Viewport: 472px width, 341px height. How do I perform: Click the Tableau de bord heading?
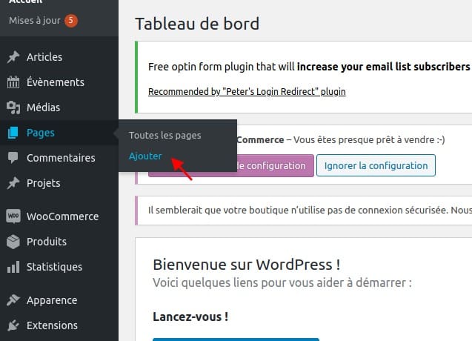pyautogui.click(x=197, y=24)
